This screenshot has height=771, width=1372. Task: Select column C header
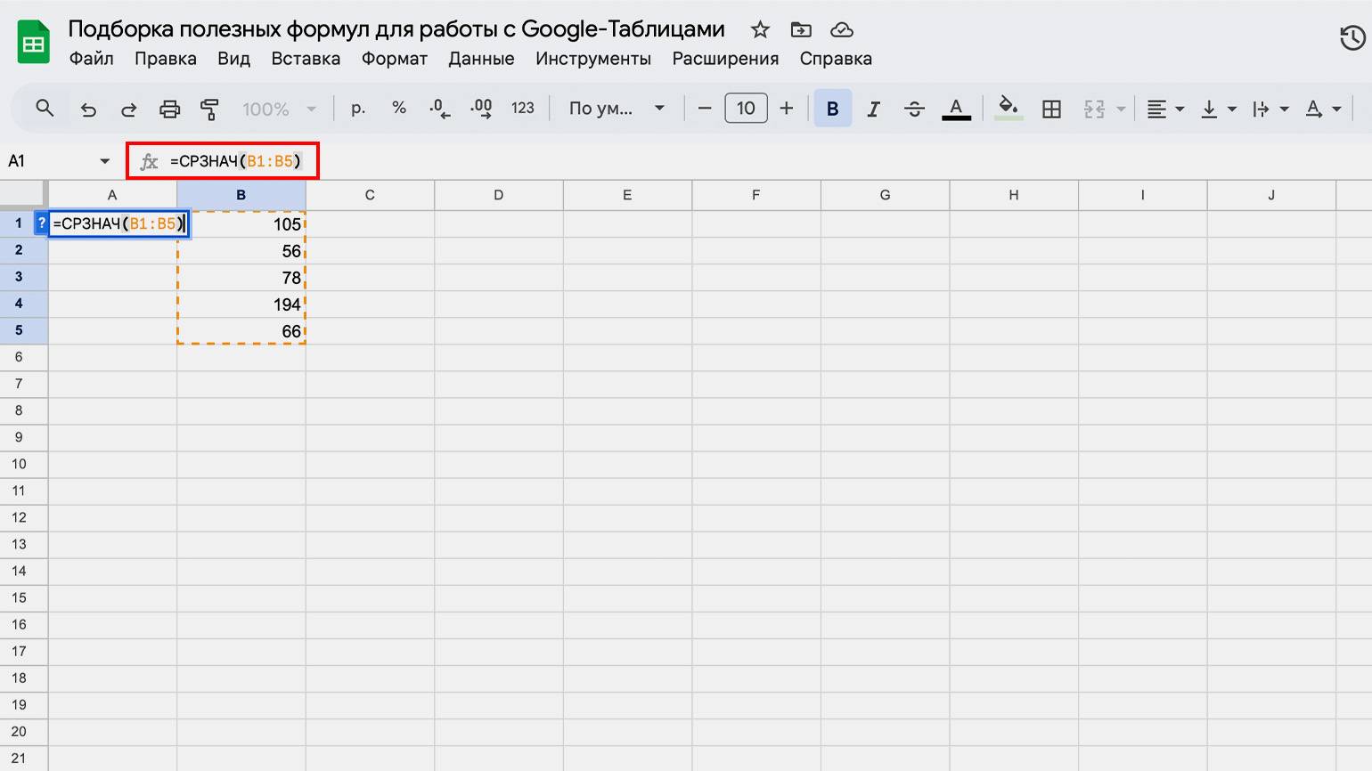[x=370, y=195]
